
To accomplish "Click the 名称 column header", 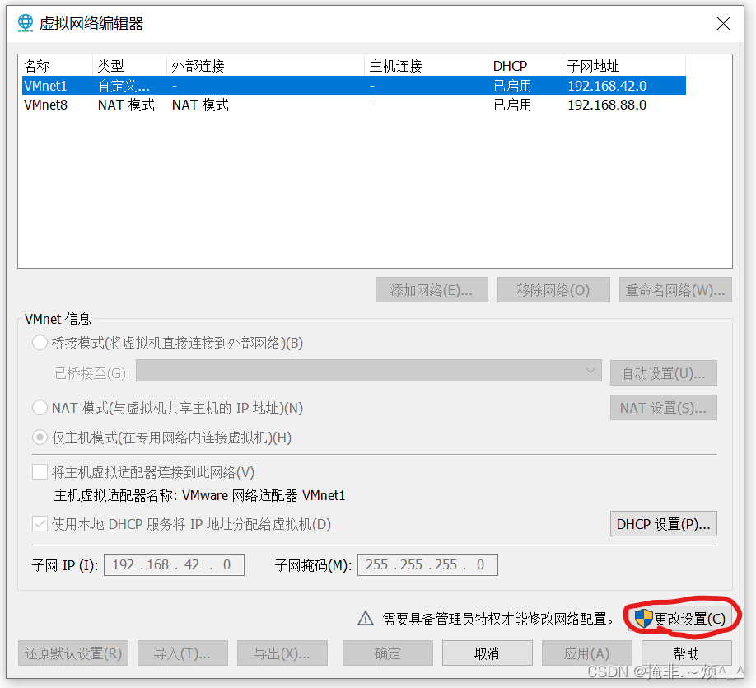I will [x=55, y=66].
